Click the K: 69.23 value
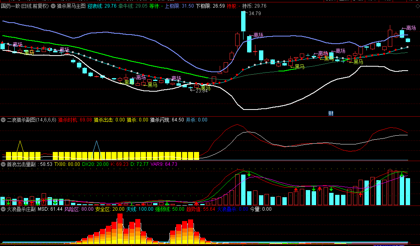Image resolution: width=420 pixels, height=246 pixels. [119, 164]
